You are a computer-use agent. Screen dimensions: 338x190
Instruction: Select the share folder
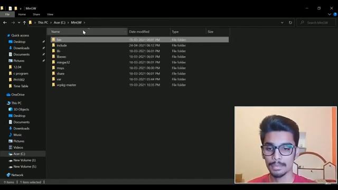point(139,73)
